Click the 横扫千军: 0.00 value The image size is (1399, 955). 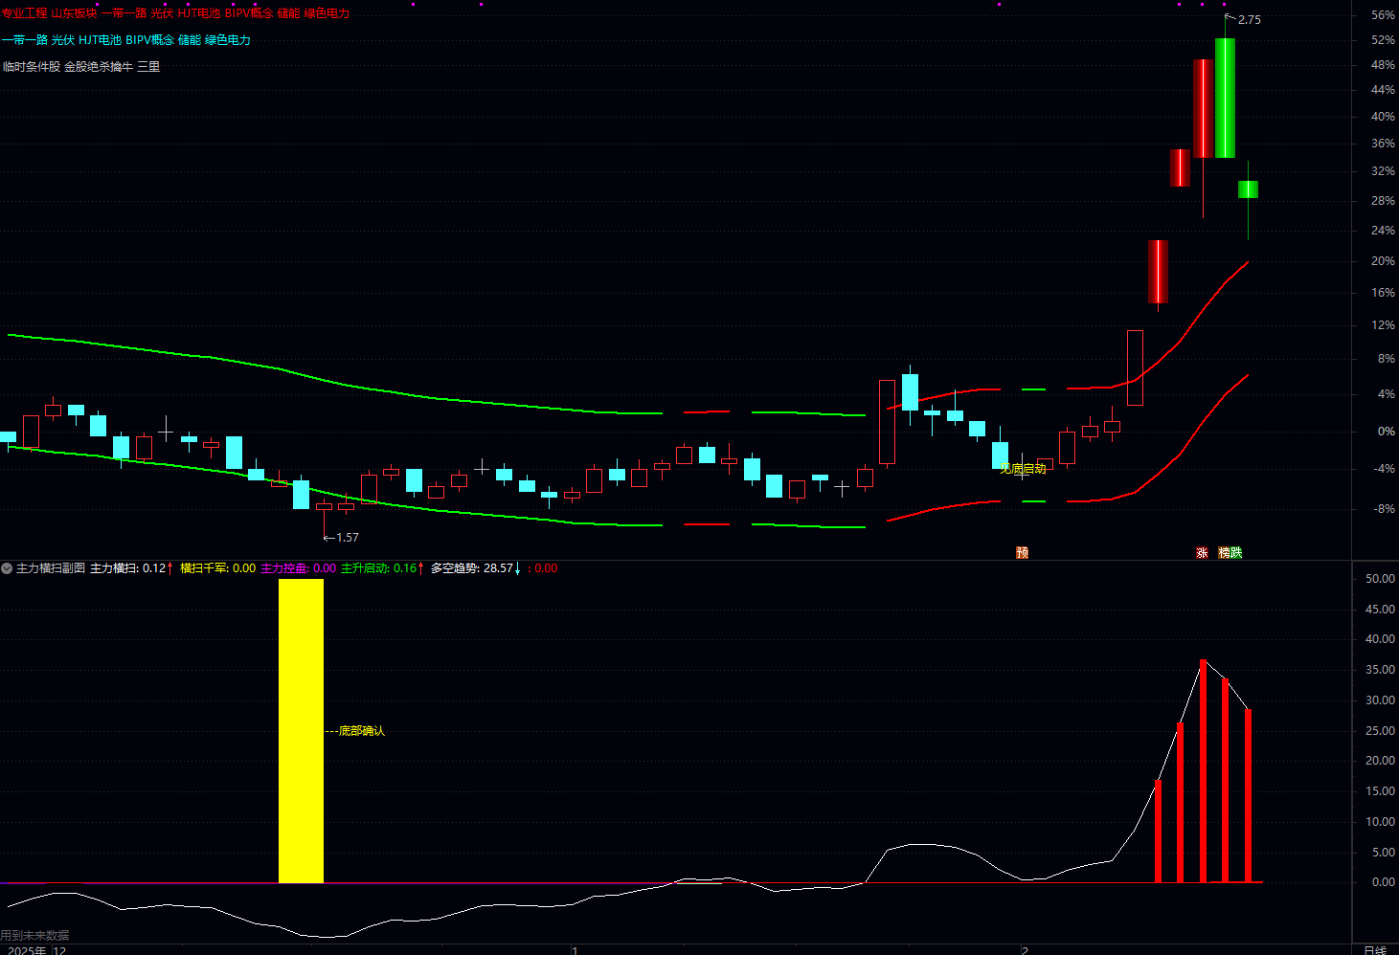point(218,568)
